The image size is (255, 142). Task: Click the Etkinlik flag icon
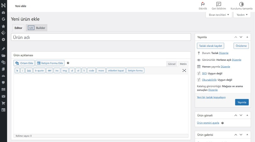pyautogui.click(x=203, y=4)
